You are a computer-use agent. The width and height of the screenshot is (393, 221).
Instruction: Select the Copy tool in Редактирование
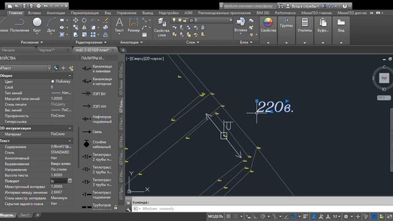tap(76, 27)
